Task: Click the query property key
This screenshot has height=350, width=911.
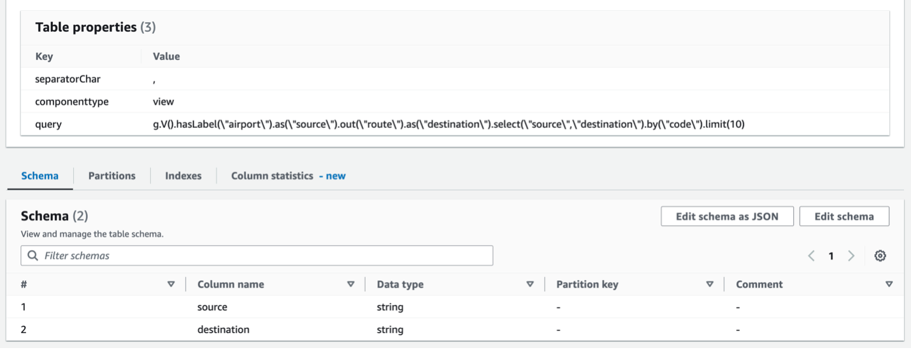Action: coord(48,124)
